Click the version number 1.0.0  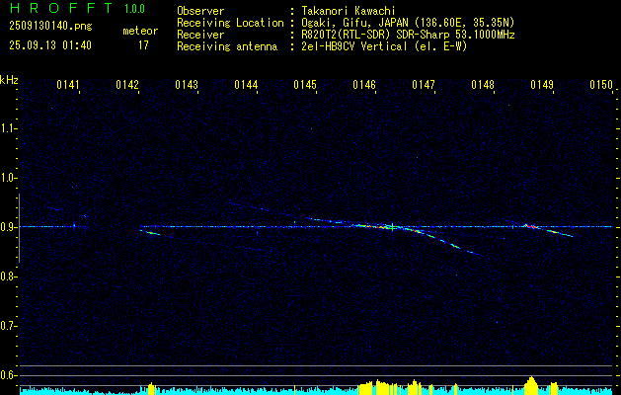(134, 8)
